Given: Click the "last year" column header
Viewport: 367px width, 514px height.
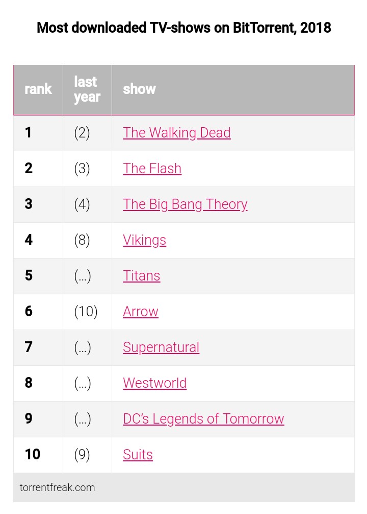Looking at the screenshot, I should point(87,89).
